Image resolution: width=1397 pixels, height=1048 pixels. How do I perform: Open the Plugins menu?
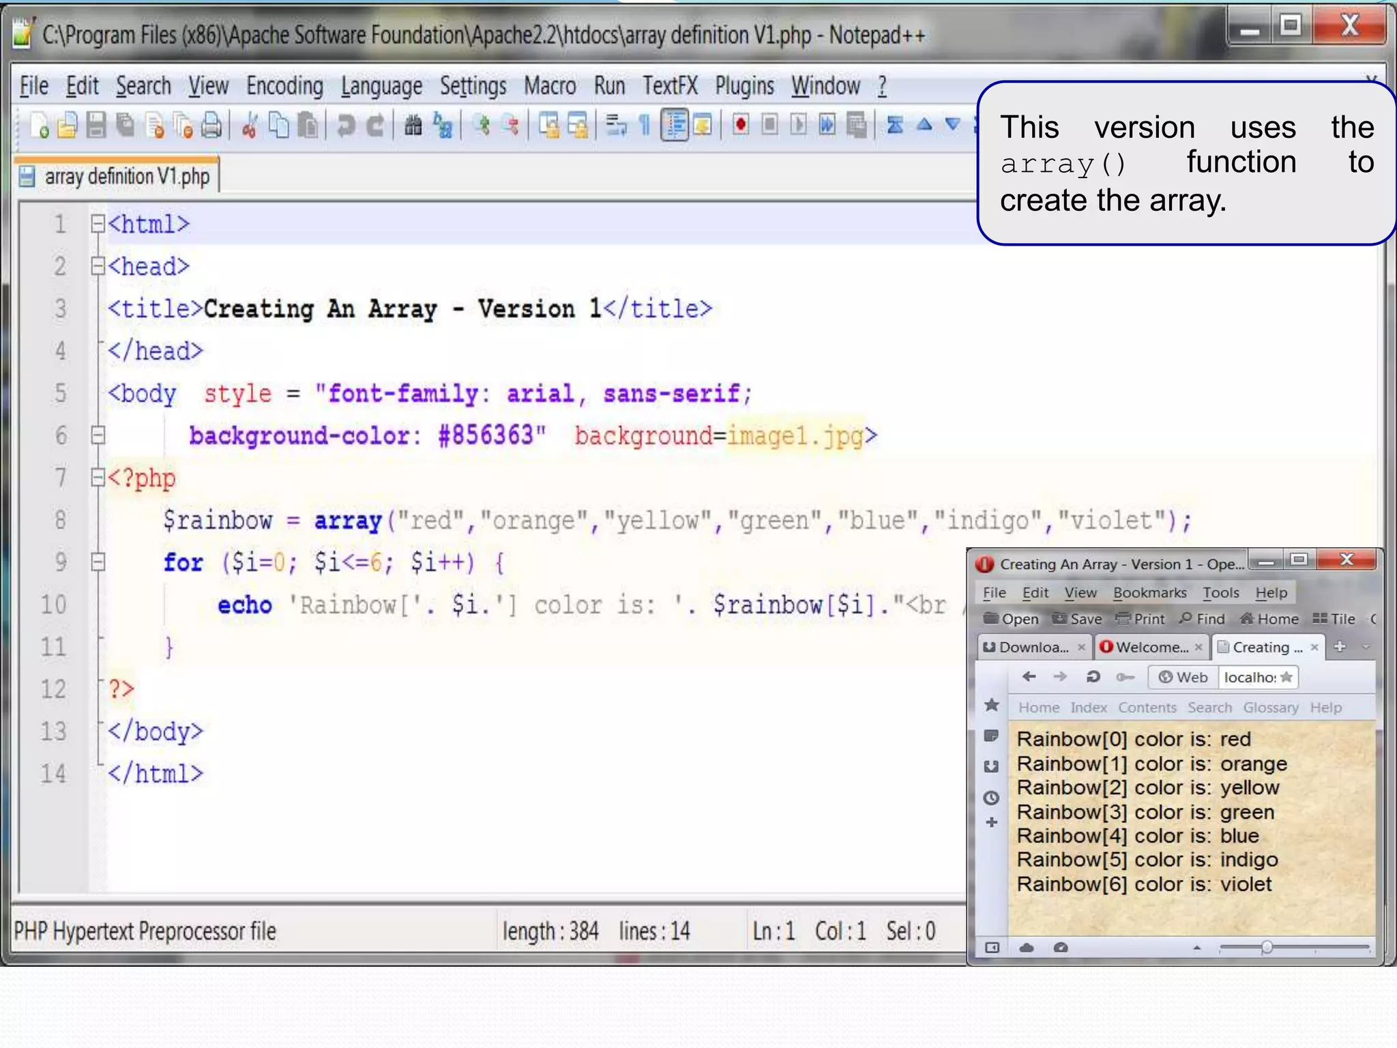[744, 86]
